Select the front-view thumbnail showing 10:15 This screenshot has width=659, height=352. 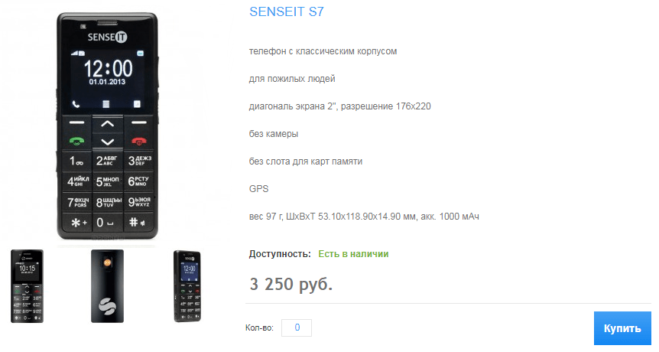click(27, 286)
